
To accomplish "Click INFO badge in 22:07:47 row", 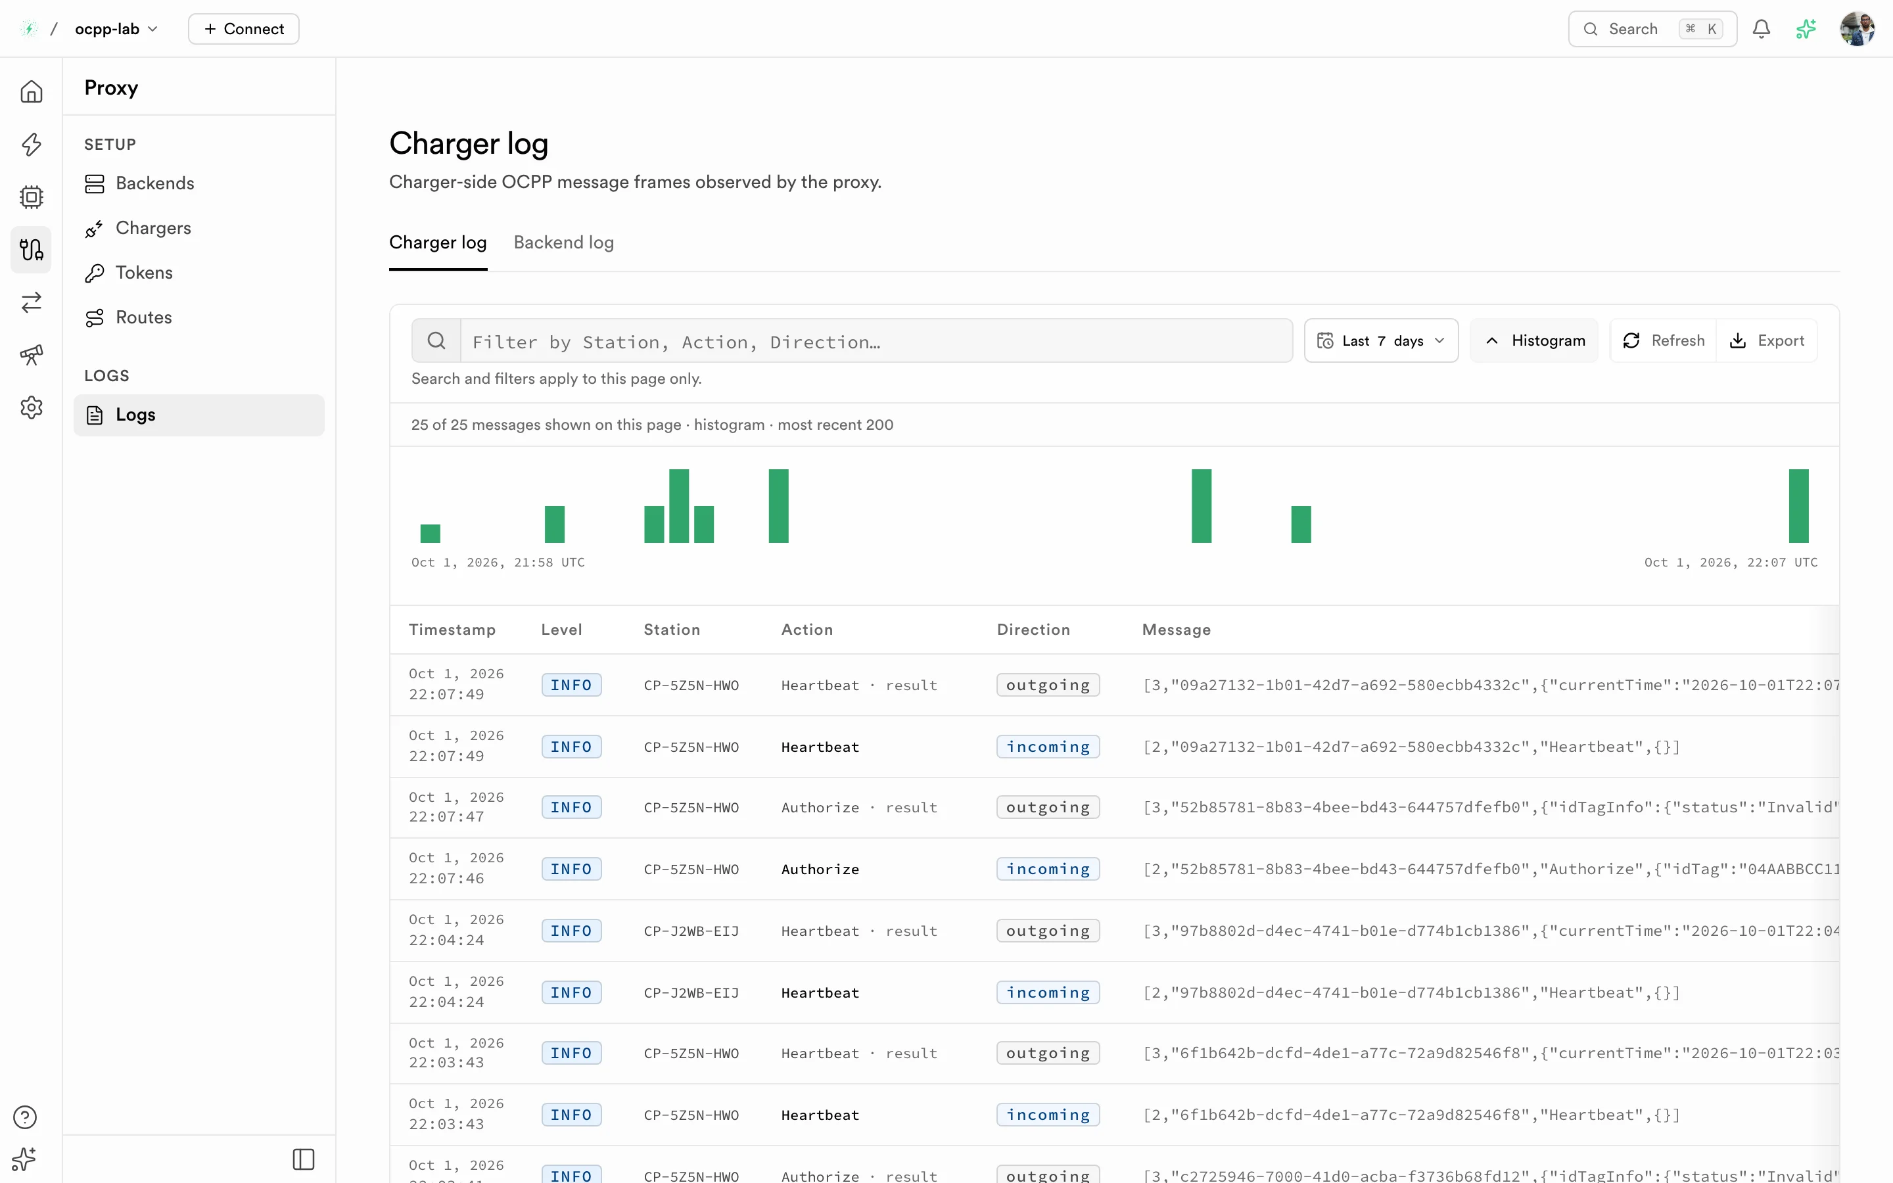I will 571,808.
